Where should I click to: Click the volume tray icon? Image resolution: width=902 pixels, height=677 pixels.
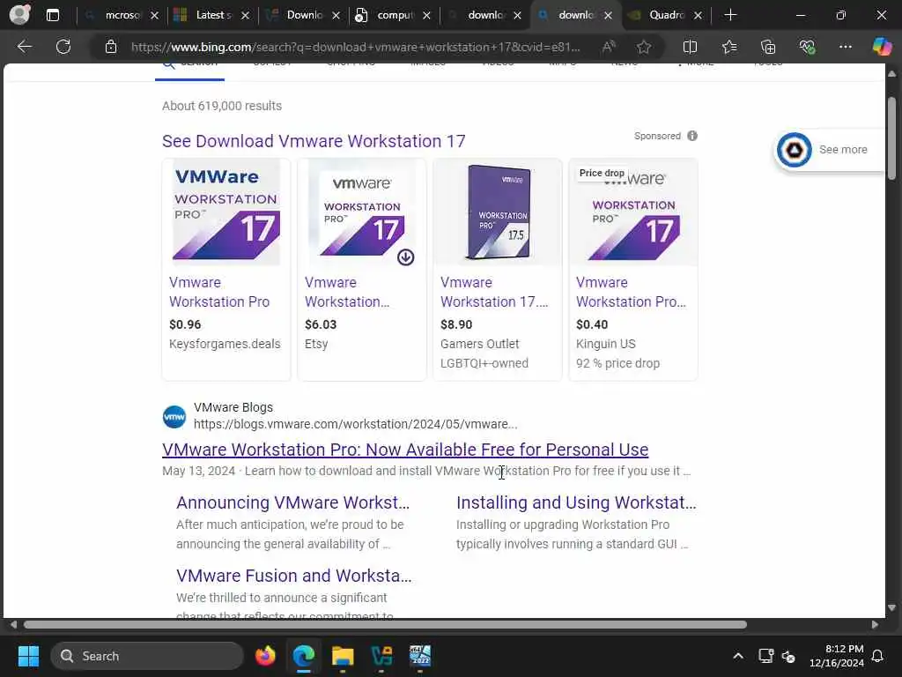[788, 656]
